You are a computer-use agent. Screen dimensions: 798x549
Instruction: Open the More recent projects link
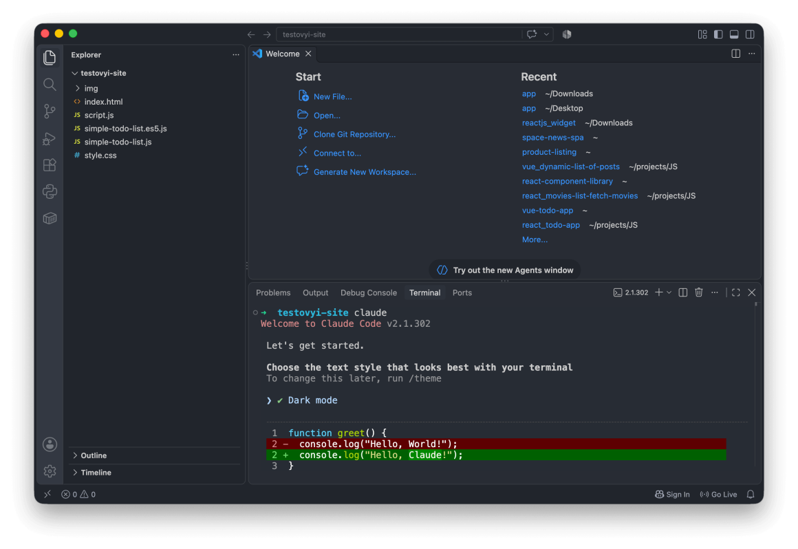[535, 239]
